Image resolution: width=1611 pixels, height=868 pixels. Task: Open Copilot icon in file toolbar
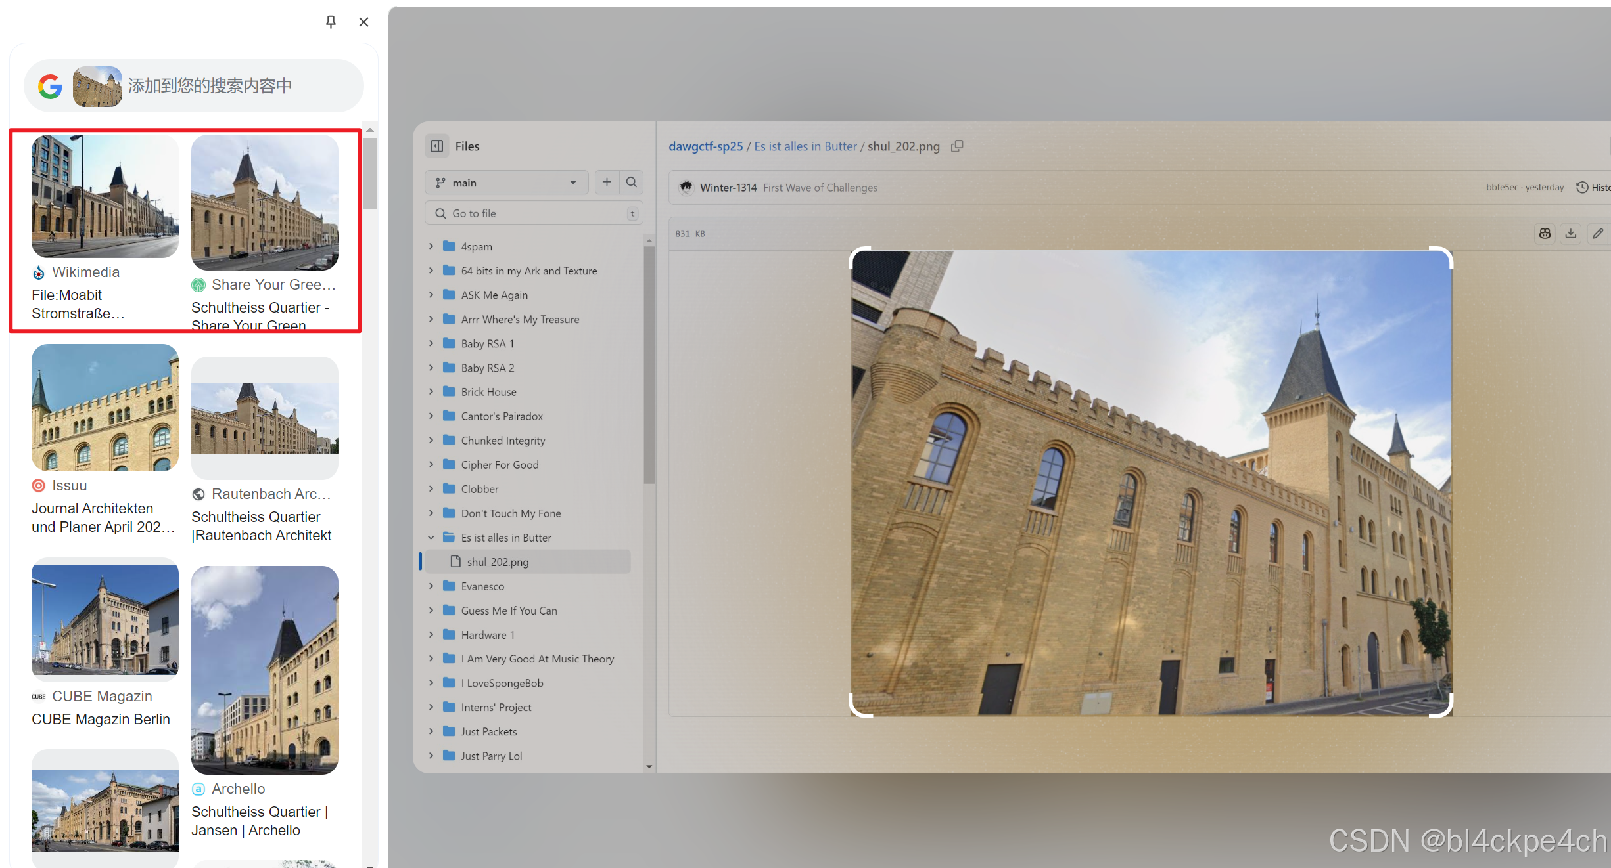coord(1545,233)
